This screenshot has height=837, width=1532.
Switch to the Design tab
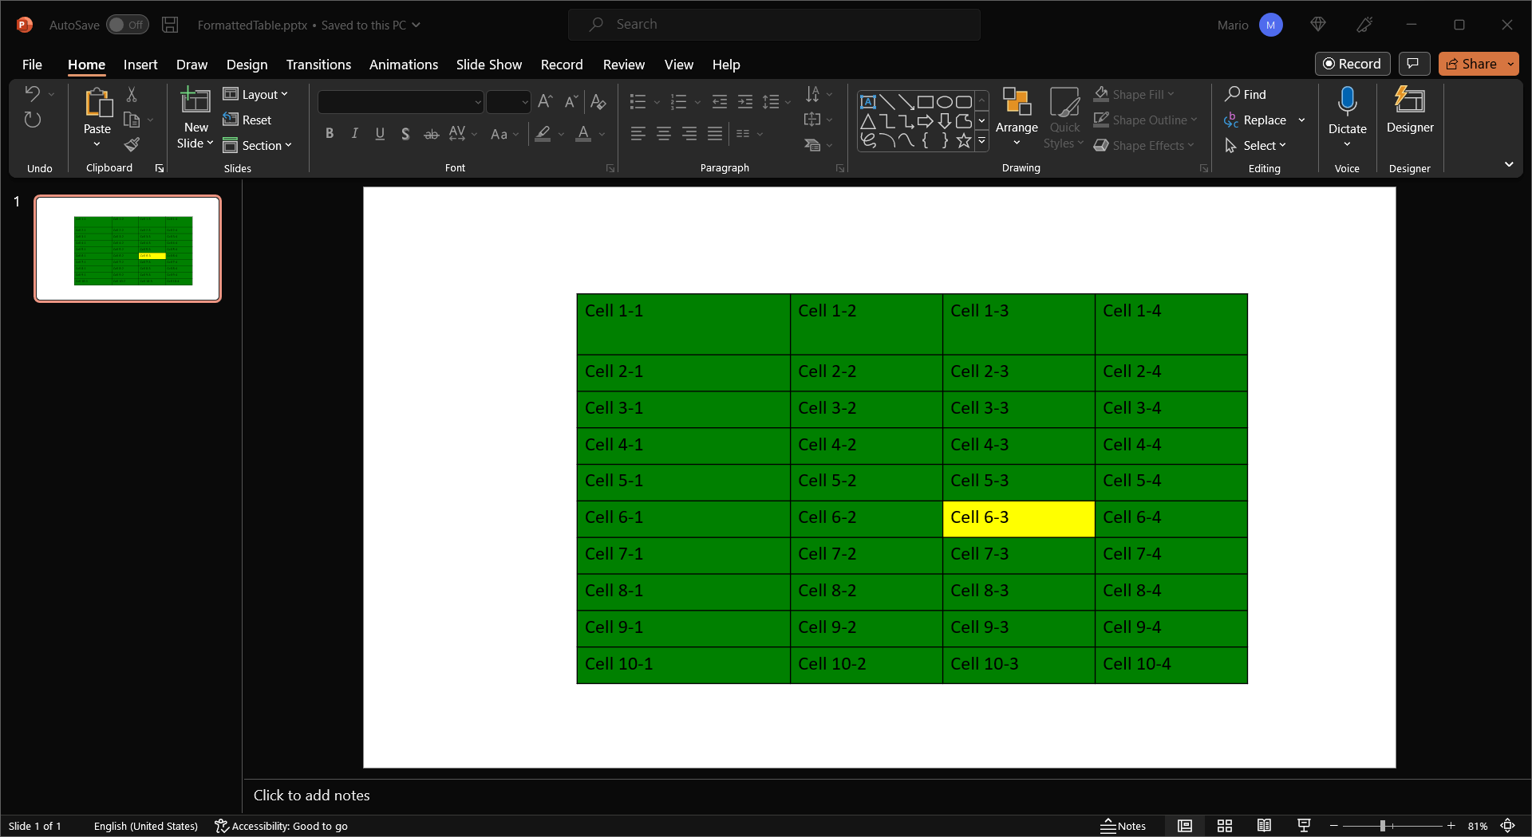tap(247, 65)
